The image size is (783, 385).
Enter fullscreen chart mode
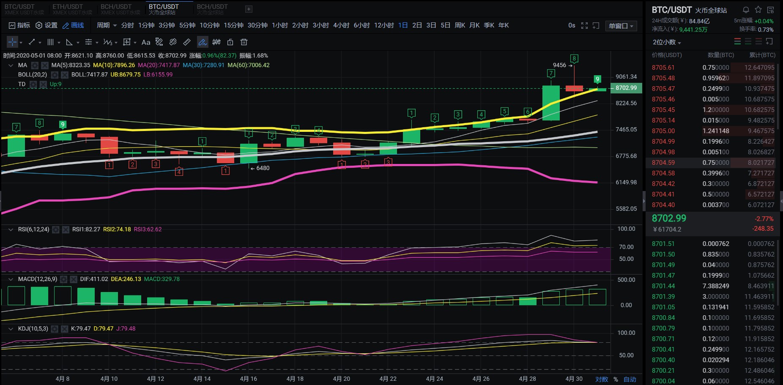coord(584,26)
